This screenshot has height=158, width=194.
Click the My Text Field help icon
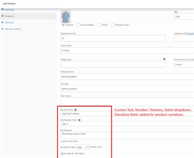(75, 110)
